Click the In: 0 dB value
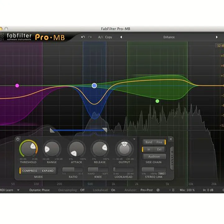 click(208, 190)
